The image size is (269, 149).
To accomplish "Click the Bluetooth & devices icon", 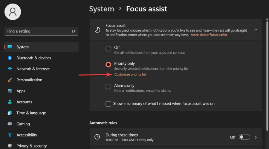I will 10,58.
